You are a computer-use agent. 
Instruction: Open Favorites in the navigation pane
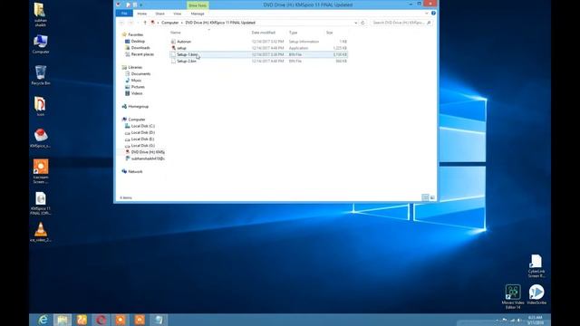(135, 34)
